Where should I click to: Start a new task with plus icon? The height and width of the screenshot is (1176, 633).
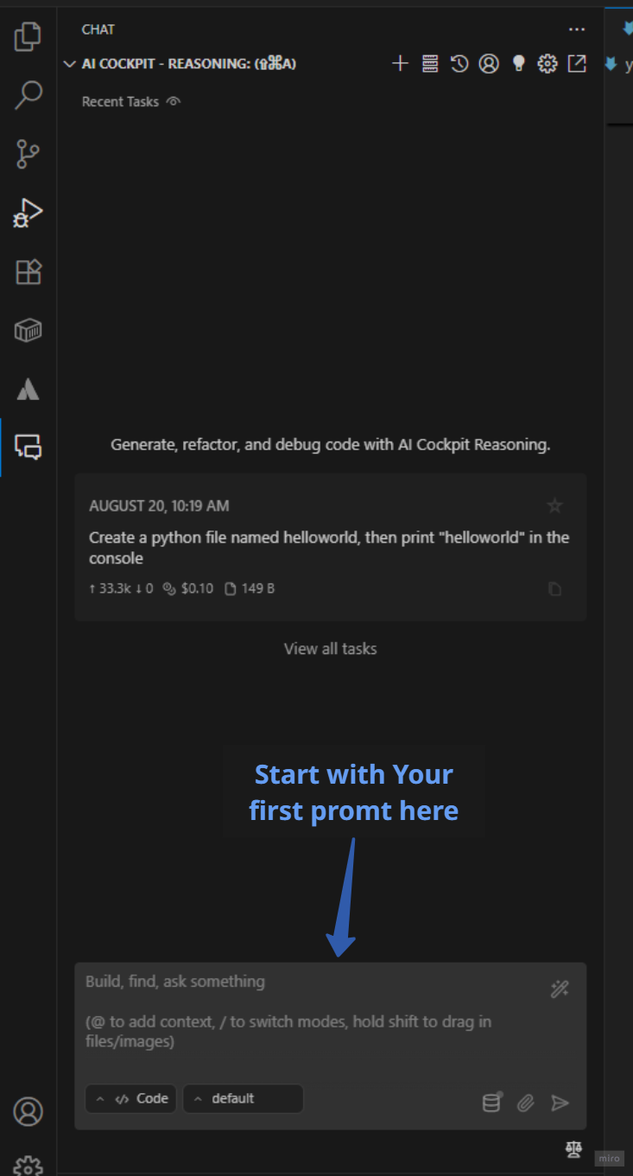[400, 63]
